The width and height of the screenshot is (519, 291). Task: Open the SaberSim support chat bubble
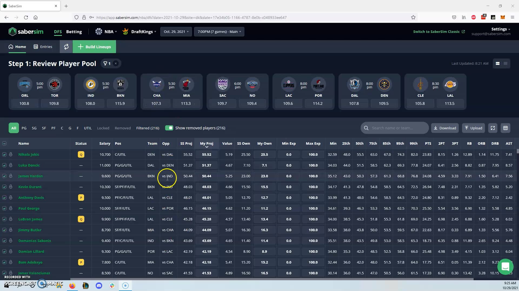pos(506,267)
